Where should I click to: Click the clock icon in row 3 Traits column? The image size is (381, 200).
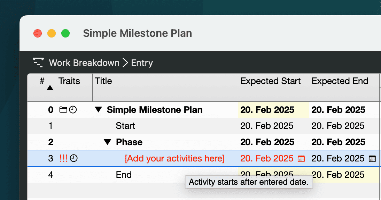pos(74,158)
